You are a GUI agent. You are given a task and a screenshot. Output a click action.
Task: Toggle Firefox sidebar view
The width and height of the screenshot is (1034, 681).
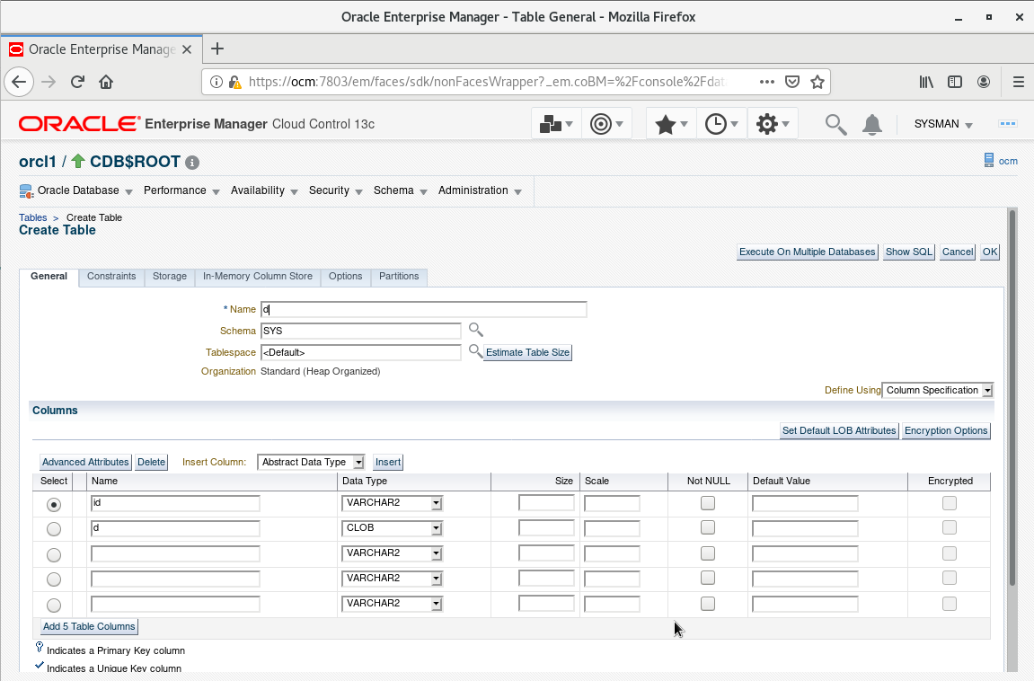[x=955, y=82]
